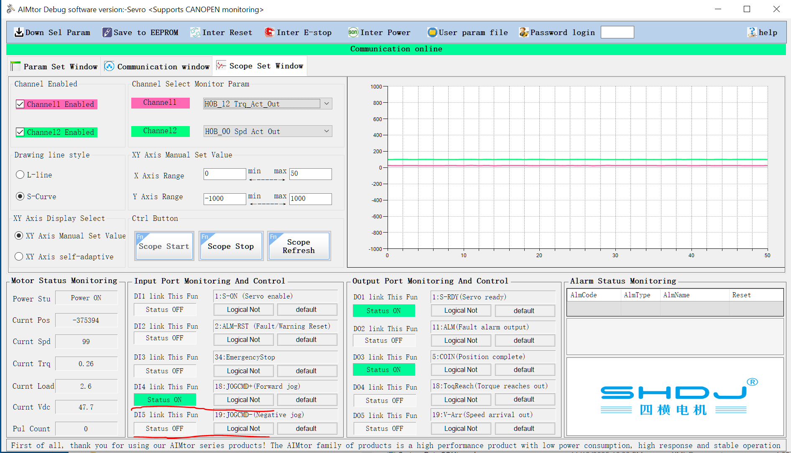Switch to the Param Set Window tab
This screenshot has height=453, width=791.
tap(54, 67)
